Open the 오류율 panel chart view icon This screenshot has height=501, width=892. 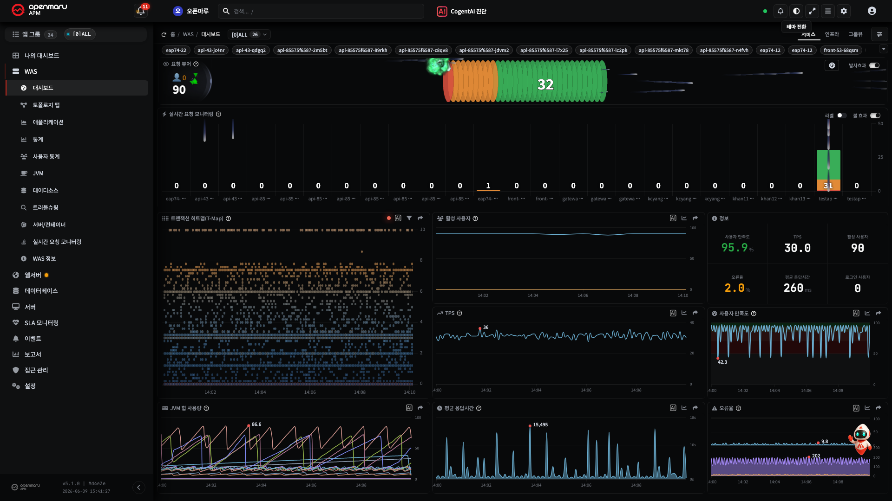[x=867, y=408]
